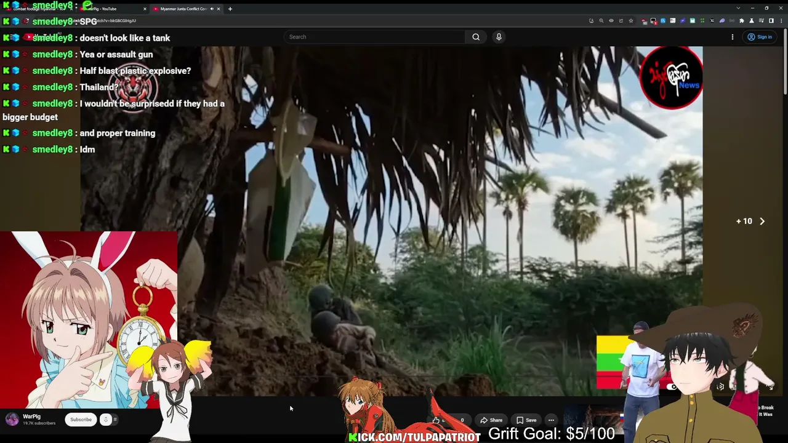Screen dimensions: 788x443
Task: Close the WarPig - YouTube tab
Action: 145,9
